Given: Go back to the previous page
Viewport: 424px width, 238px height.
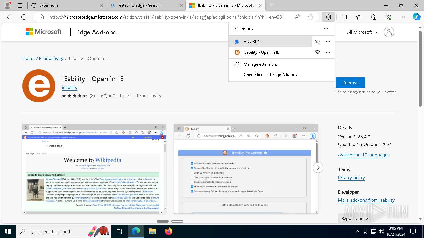Looking at the screenshot, I should click(9, 17).
